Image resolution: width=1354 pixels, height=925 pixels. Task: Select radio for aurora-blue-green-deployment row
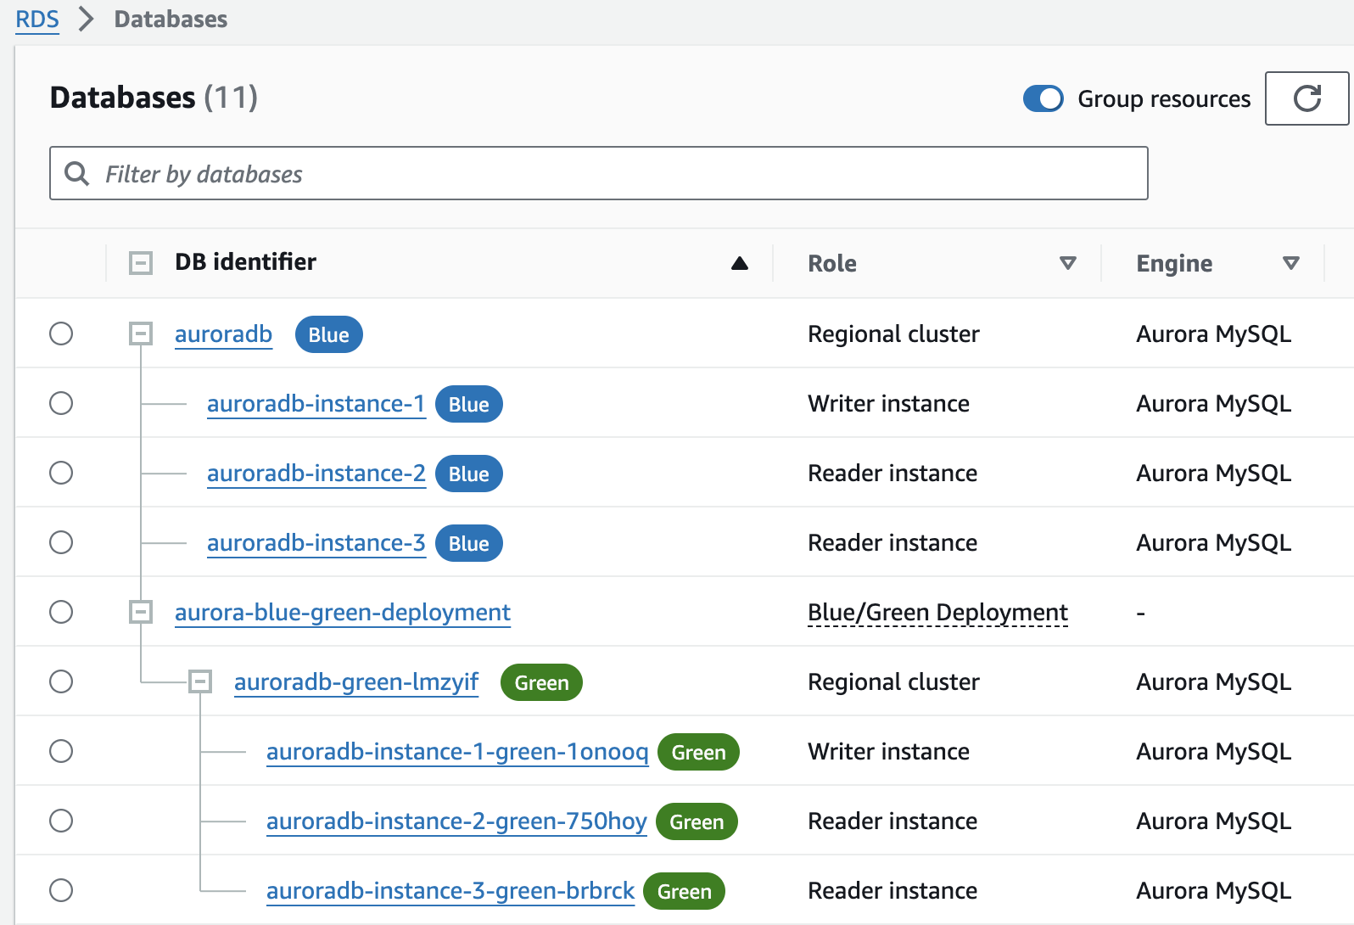tap(61, 612)
